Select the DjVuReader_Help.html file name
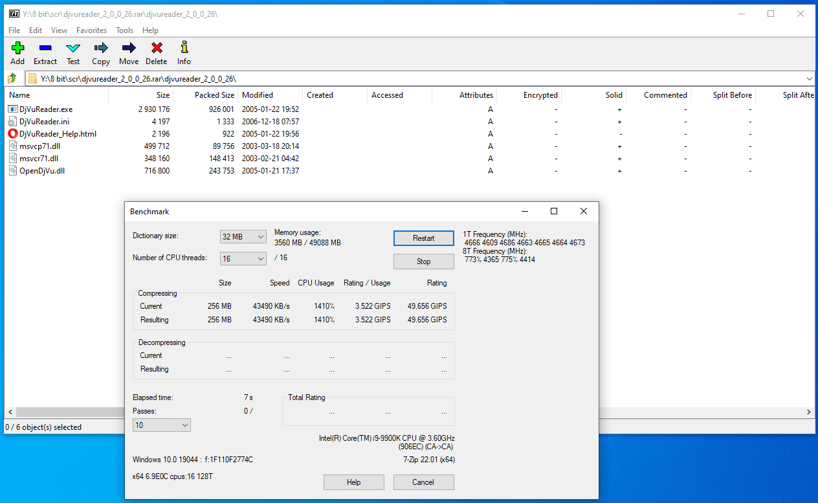The height and width of the screenshot is (503, 818). pyautogui.click(x=58, y=134)
